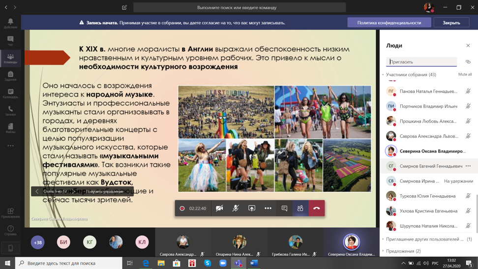Open the privacy policy button

click(x=389, y=23)
